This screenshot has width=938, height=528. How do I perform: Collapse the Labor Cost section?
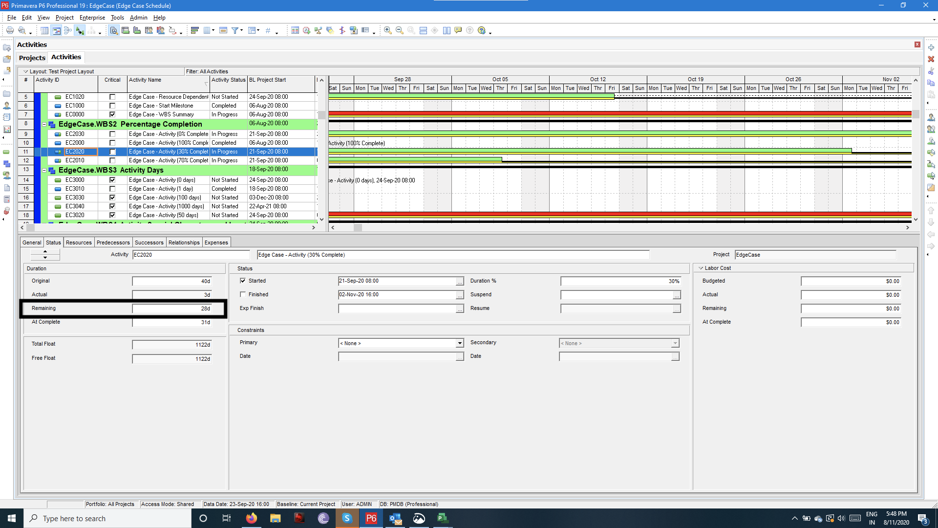click(x=701, y=268)
